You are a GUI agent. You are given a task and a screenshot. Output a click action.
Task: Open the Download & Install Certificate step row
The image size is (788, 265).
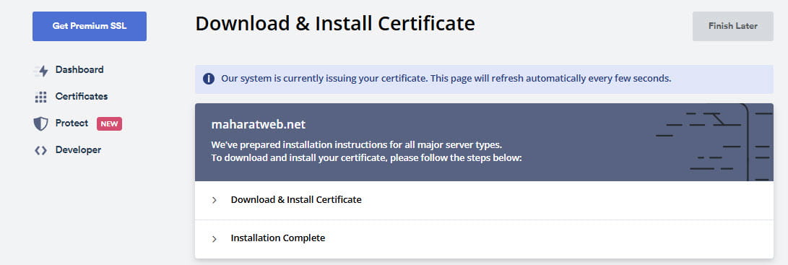(x=484, y=200)
